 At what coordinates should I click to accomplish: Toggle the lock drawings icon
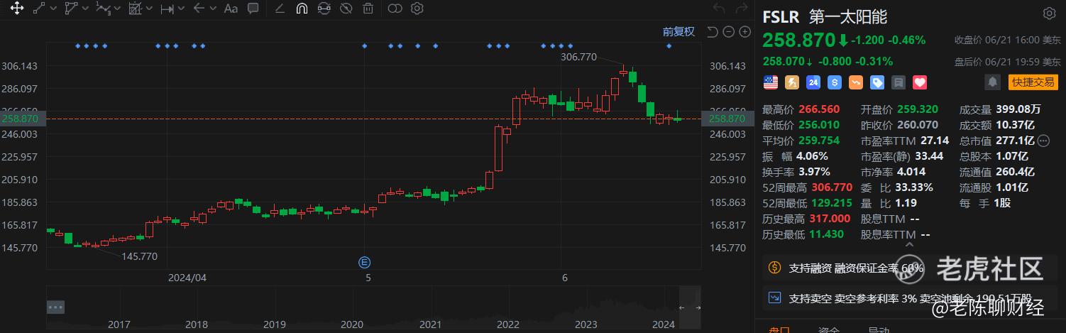click(x=324, y=9)
